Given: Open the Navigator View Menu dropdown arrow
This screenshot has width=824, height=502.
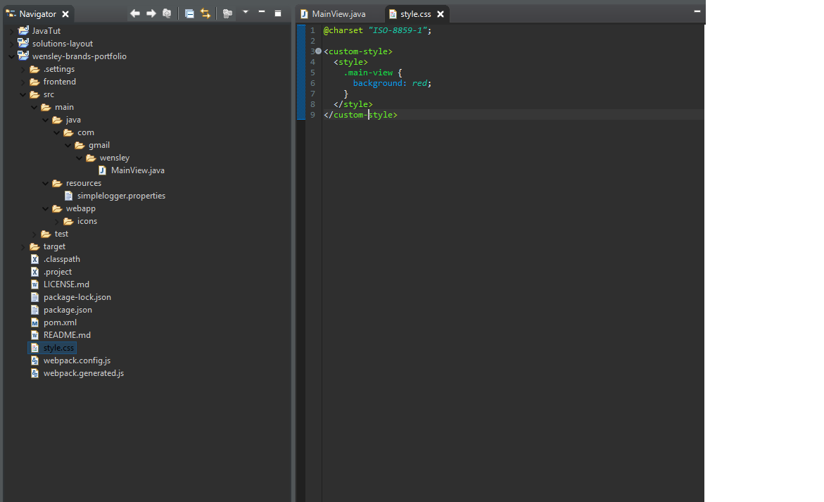Looking at the screenshot, I should pos(246,13).
